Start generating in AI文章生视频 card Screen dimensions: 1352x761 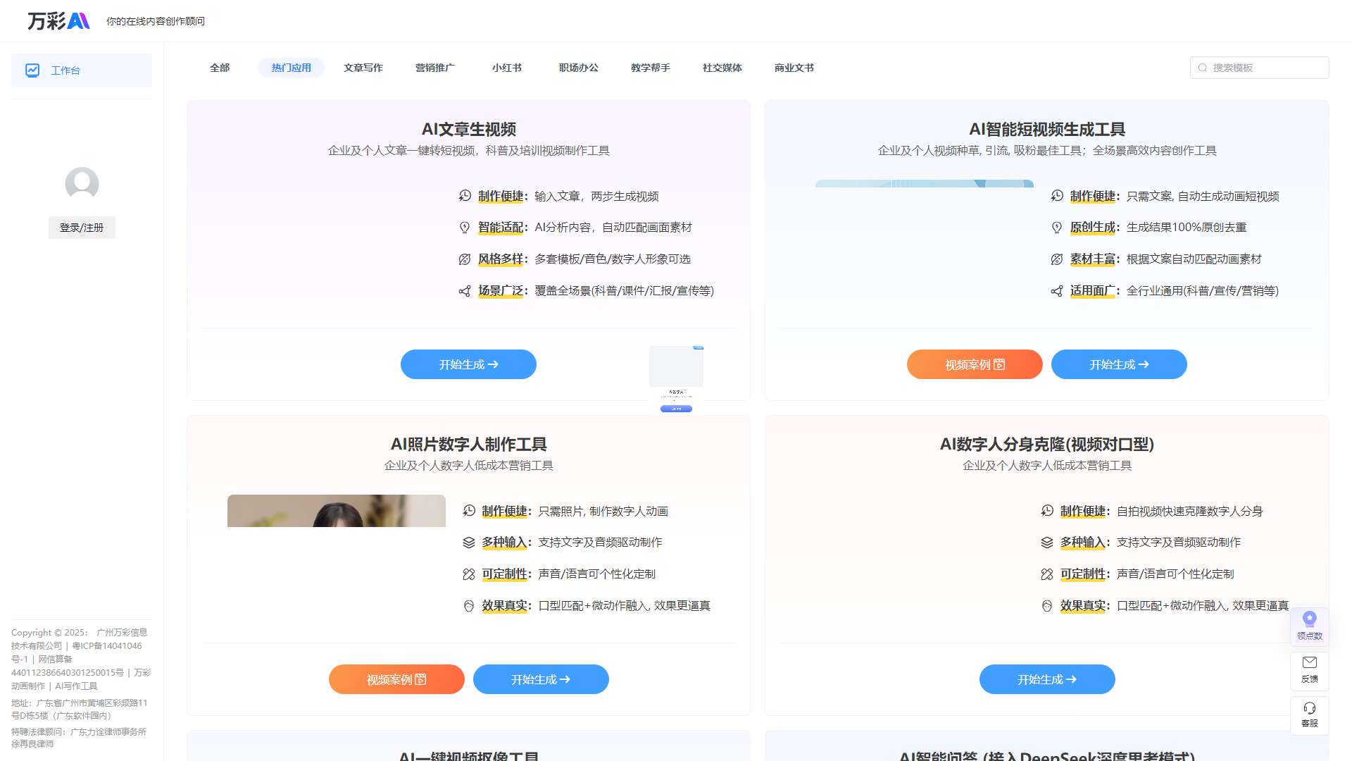pyautogui.click(x=468, y=364)
